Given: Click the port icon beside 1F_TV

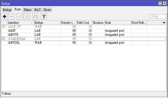Looking at the screenshot, I should pos(10,27).
